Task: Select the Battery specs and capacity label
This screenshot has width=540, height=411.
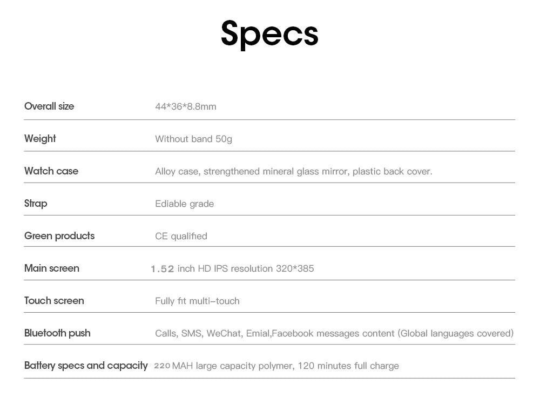Action: 86,365
